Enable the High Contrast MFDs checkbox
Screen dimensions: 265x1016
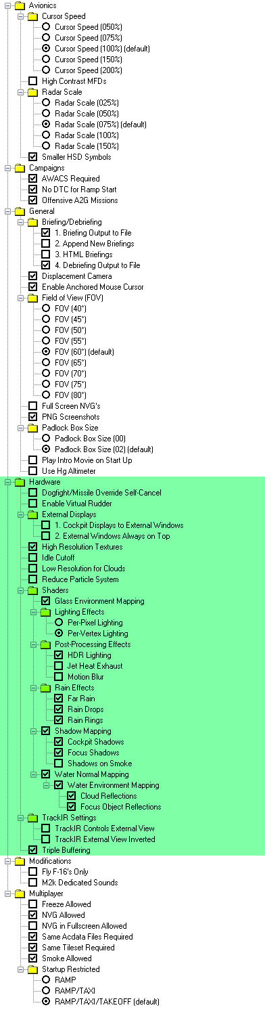pos(32,81)
